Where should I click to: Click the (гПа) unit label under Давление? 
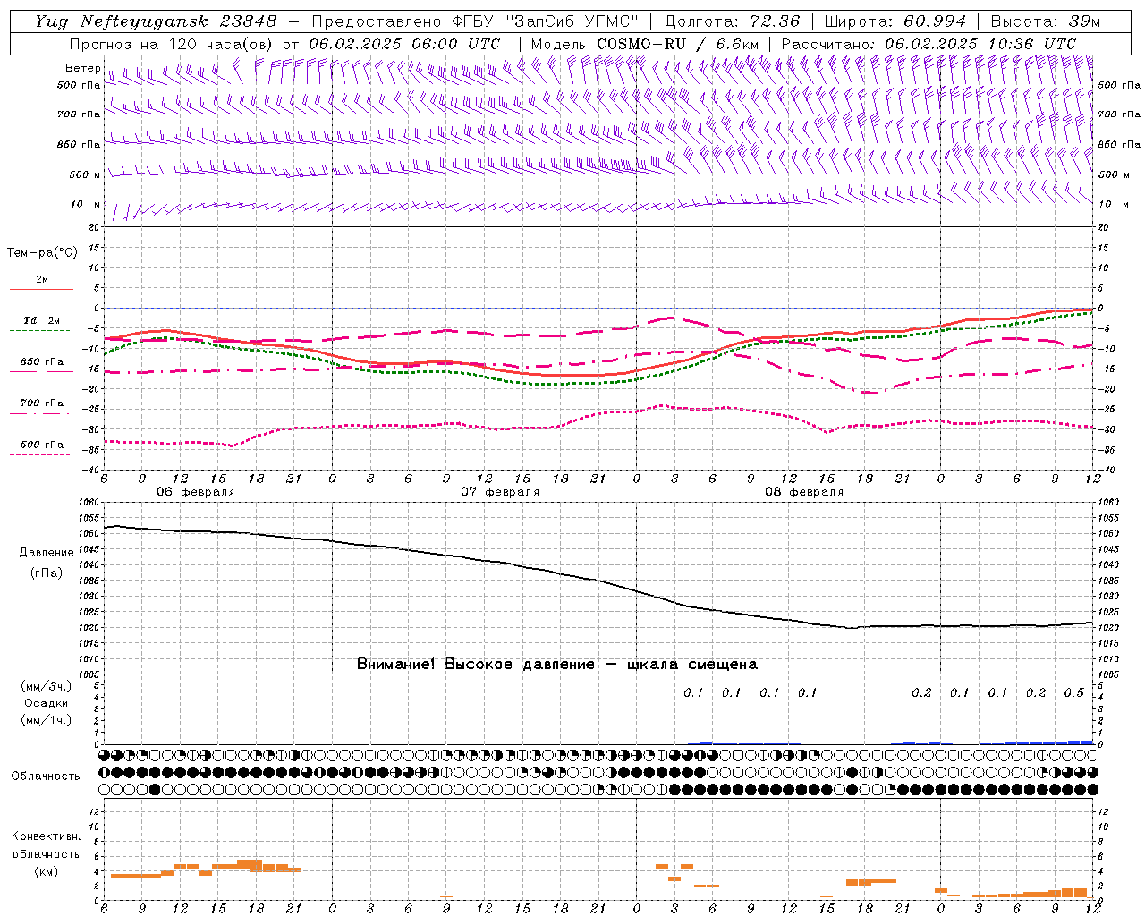(x=47, y=572)
